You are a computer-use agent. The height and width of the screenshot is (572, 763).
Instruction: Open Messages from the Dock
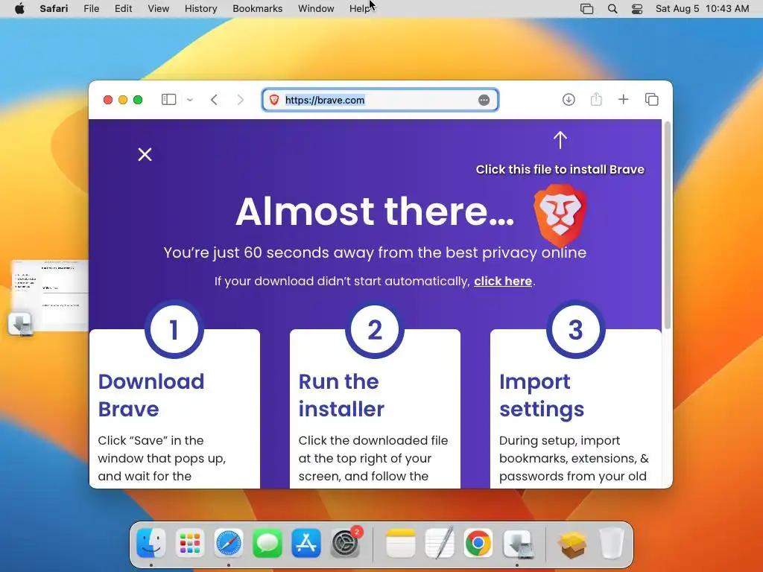tap(267, 543)
